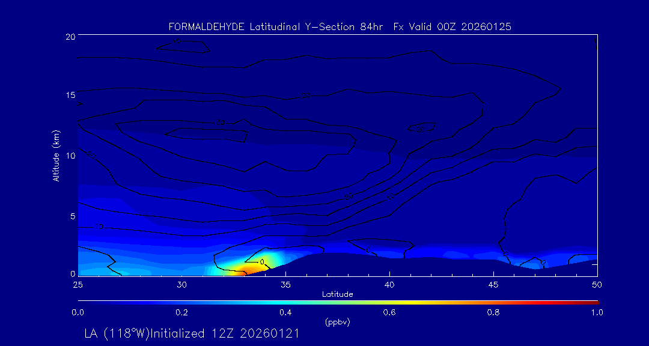
Task: Pick the color bar label 1.0
Action: pos(597,313)
